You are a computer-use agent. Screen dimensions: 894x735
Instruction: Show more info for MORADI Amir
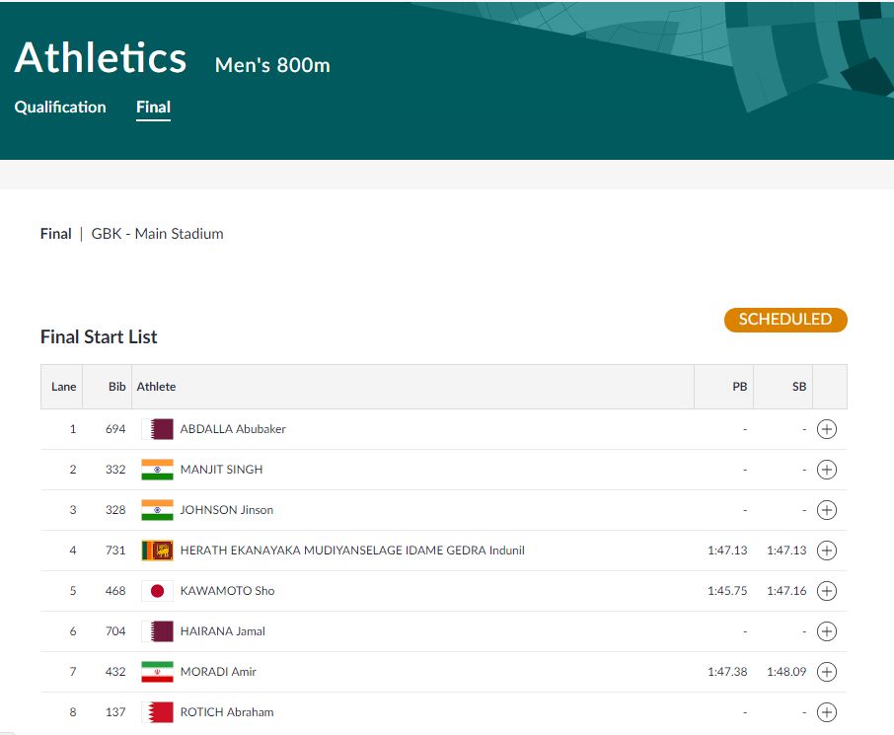(827, 672)
